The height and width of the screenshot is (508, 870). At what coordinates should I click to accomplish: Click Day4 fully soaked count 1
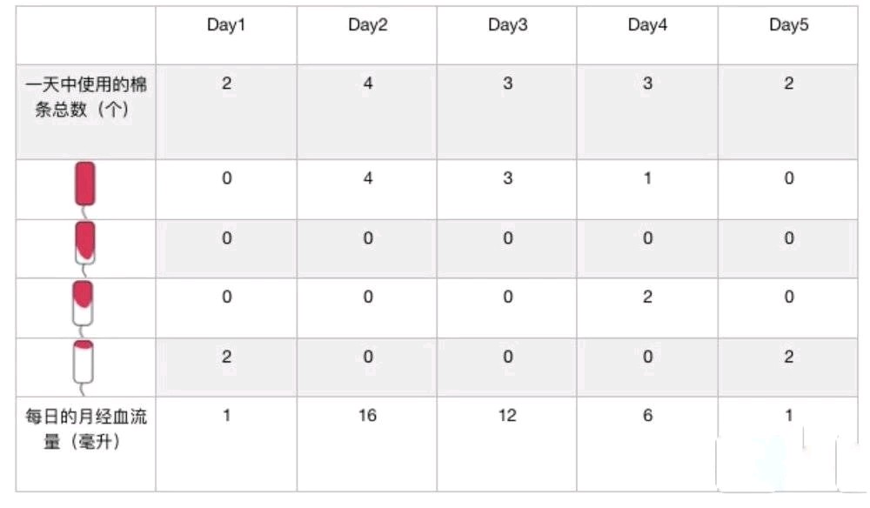coord(647,178)
